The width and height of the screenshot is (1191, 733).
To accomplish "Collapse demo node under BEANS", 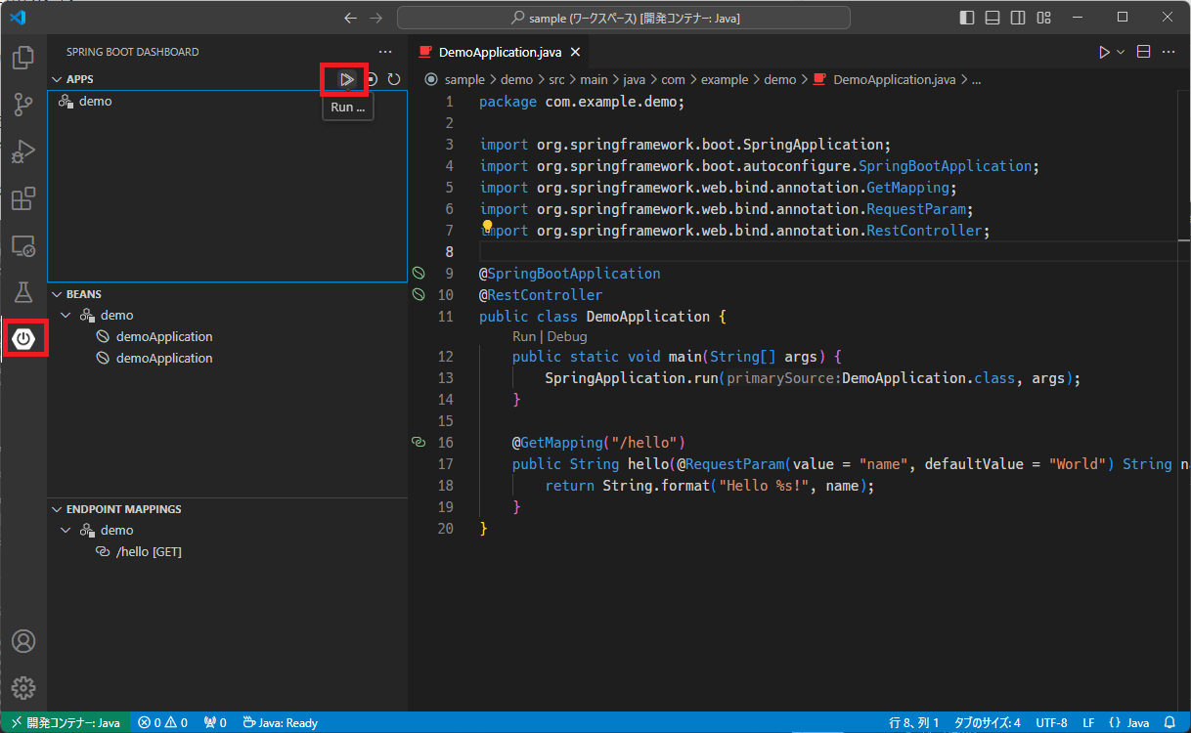I will (66, 316).
